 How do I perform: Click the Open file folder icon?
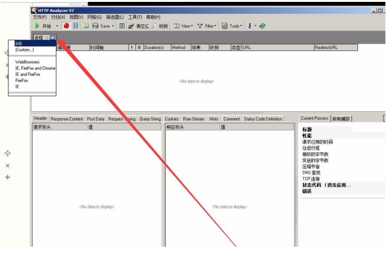[x=86, y=26]
